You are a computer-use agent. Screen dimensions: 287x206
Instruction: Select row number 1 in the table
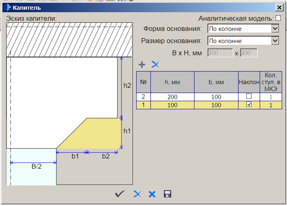pos(143,105)
